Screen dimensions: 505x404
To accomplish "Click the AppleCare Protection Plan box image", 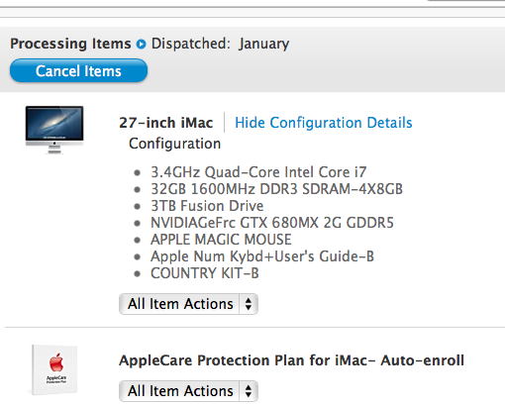I will click(54, 369).
